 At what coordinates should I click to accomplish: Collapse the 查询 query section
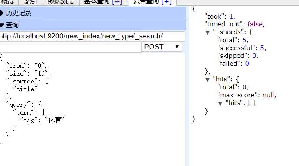[x=93, y=25]
